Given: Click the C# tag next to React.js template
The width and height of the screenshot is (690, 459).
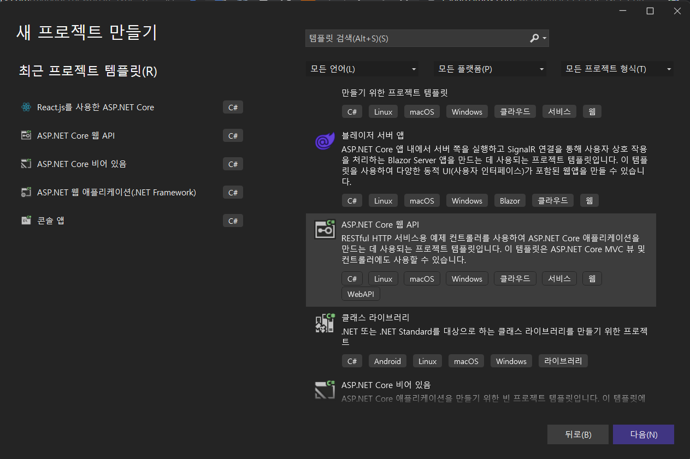Looking at the screenshot, I should [x=233, y=108].
